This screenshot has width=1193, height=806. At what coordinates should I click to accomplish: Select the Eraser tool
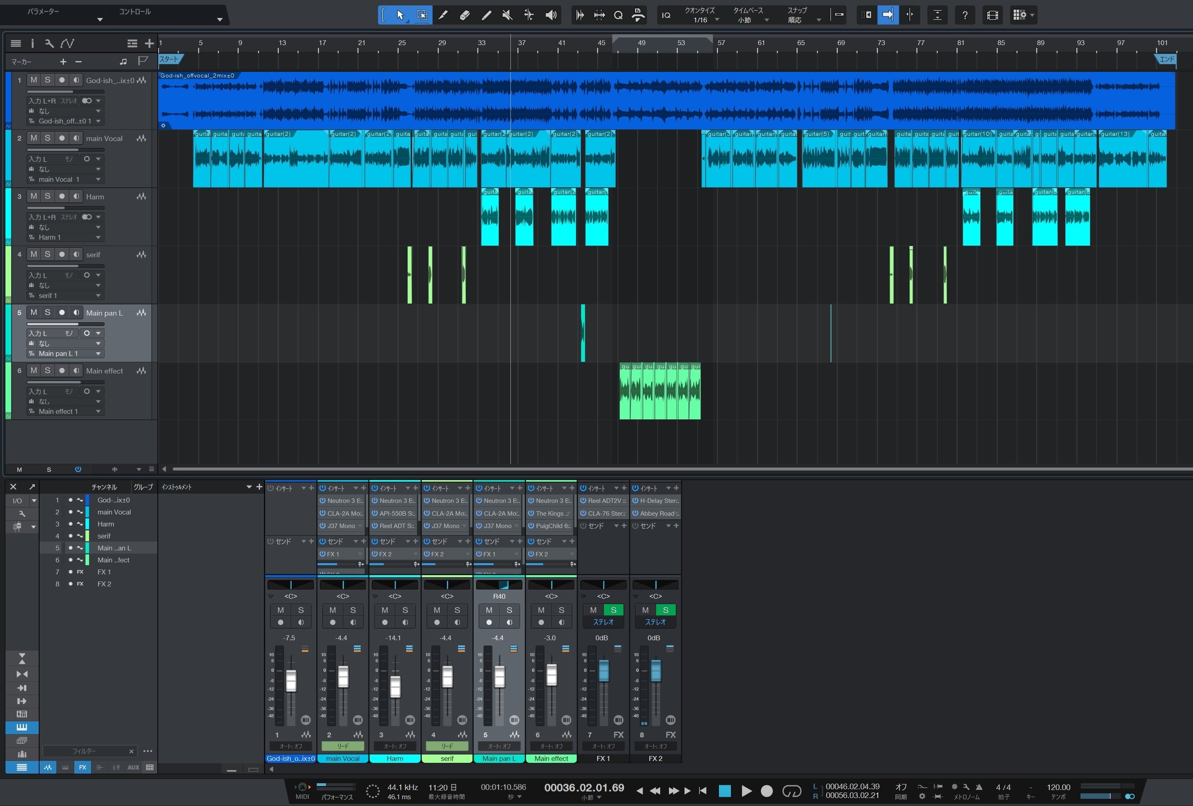(x=464, y=15)
